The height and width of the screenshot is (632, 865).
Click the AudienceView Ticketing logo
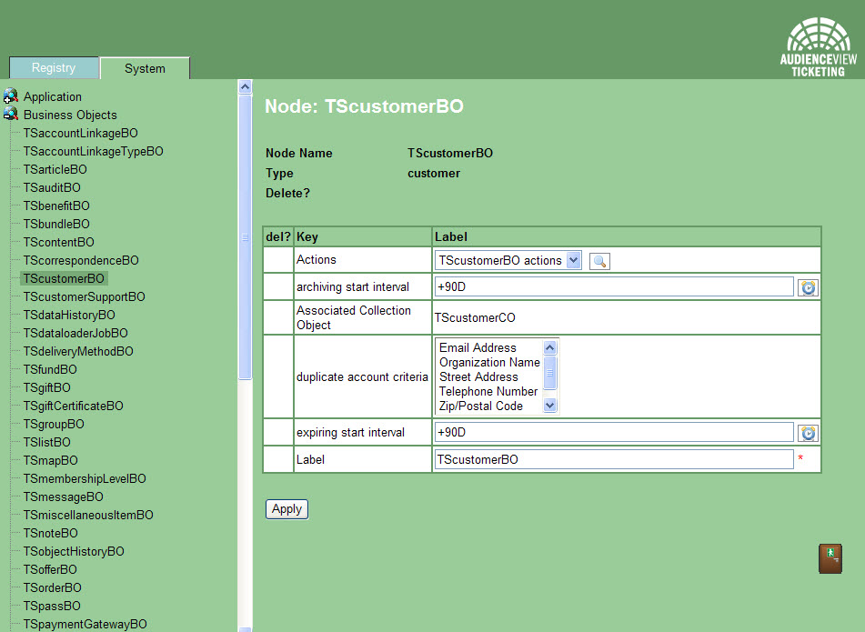click(818, 47)
